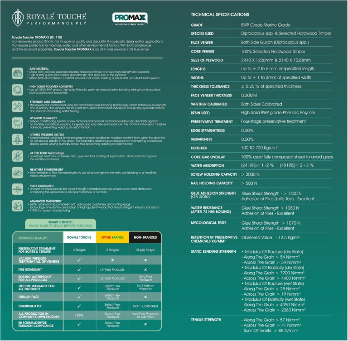Select the Raw Material timber stack icon
Viewport: 348px width, 341px height.
pos(18,73)
